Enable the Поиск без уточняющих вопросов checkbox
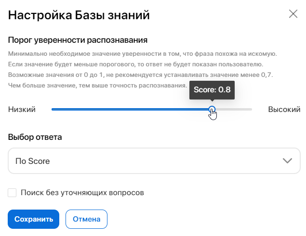The height and width of the screenshot is (236, 306). (13, 193)
